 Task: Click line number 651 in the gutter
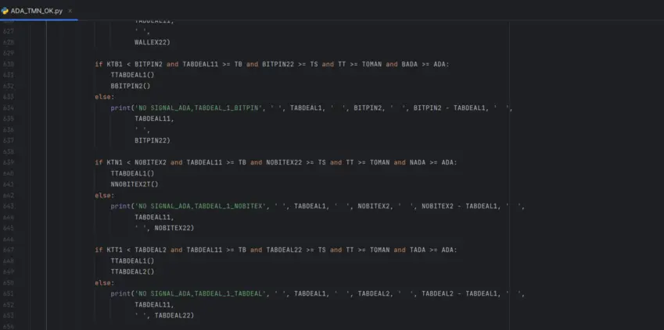[9, 293]
